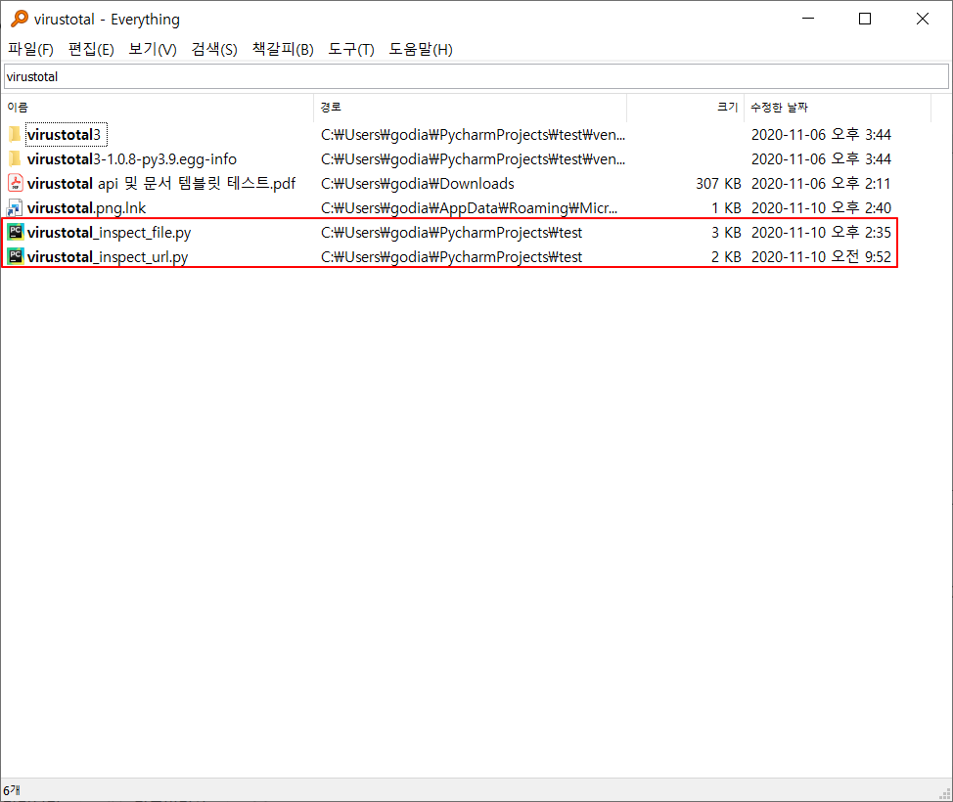Click the shortcut icon of virustotal.png.lnk
The width and height of the screenshot is (953, 802).
(16, 207)
